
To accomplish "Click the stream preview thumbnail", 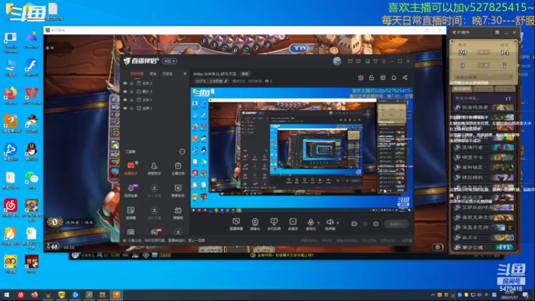I will [x=302, y=149].
